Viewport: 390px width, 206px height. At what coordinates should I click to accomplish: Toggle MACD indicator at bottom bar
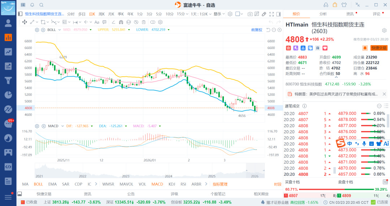click(157, 184)
